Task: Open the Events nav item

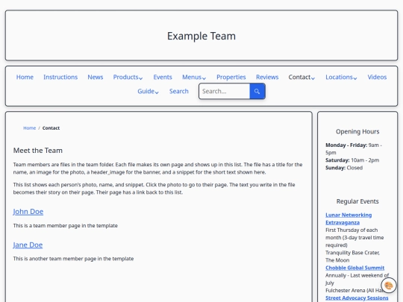Action: 163,77
